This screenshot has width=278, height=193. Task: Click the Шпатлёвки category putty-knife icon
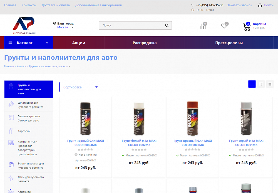point(11,104)
